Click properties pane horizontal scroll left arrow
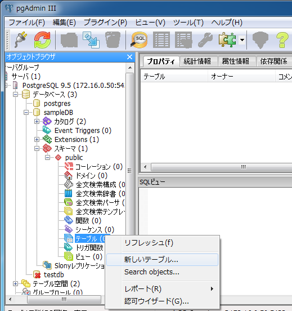The width and height of the screenshot is (292, 311). [x=145, y=167]
